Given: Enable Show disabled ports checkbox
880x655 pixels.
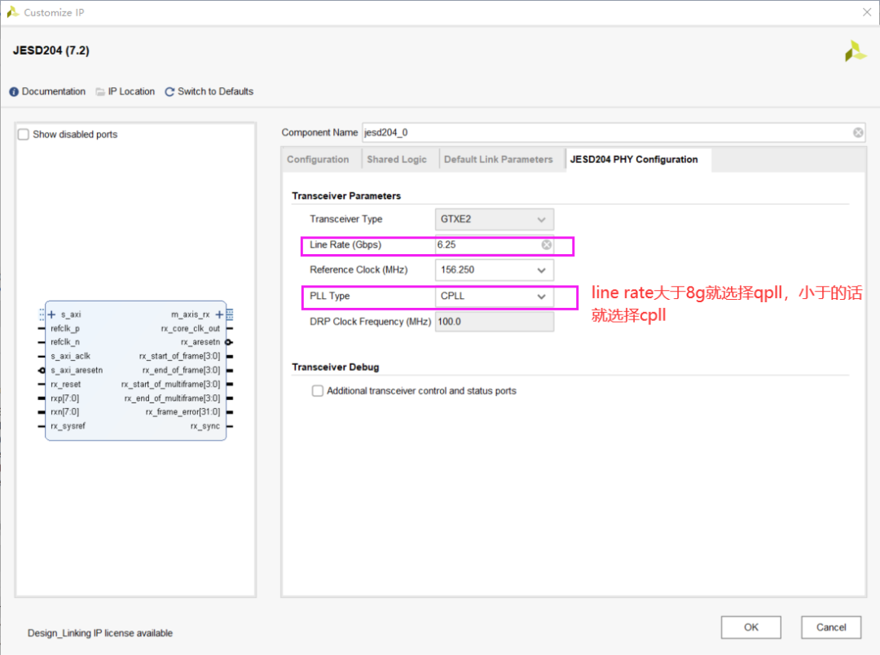Looking at the screenshot, I should point(24,134).
